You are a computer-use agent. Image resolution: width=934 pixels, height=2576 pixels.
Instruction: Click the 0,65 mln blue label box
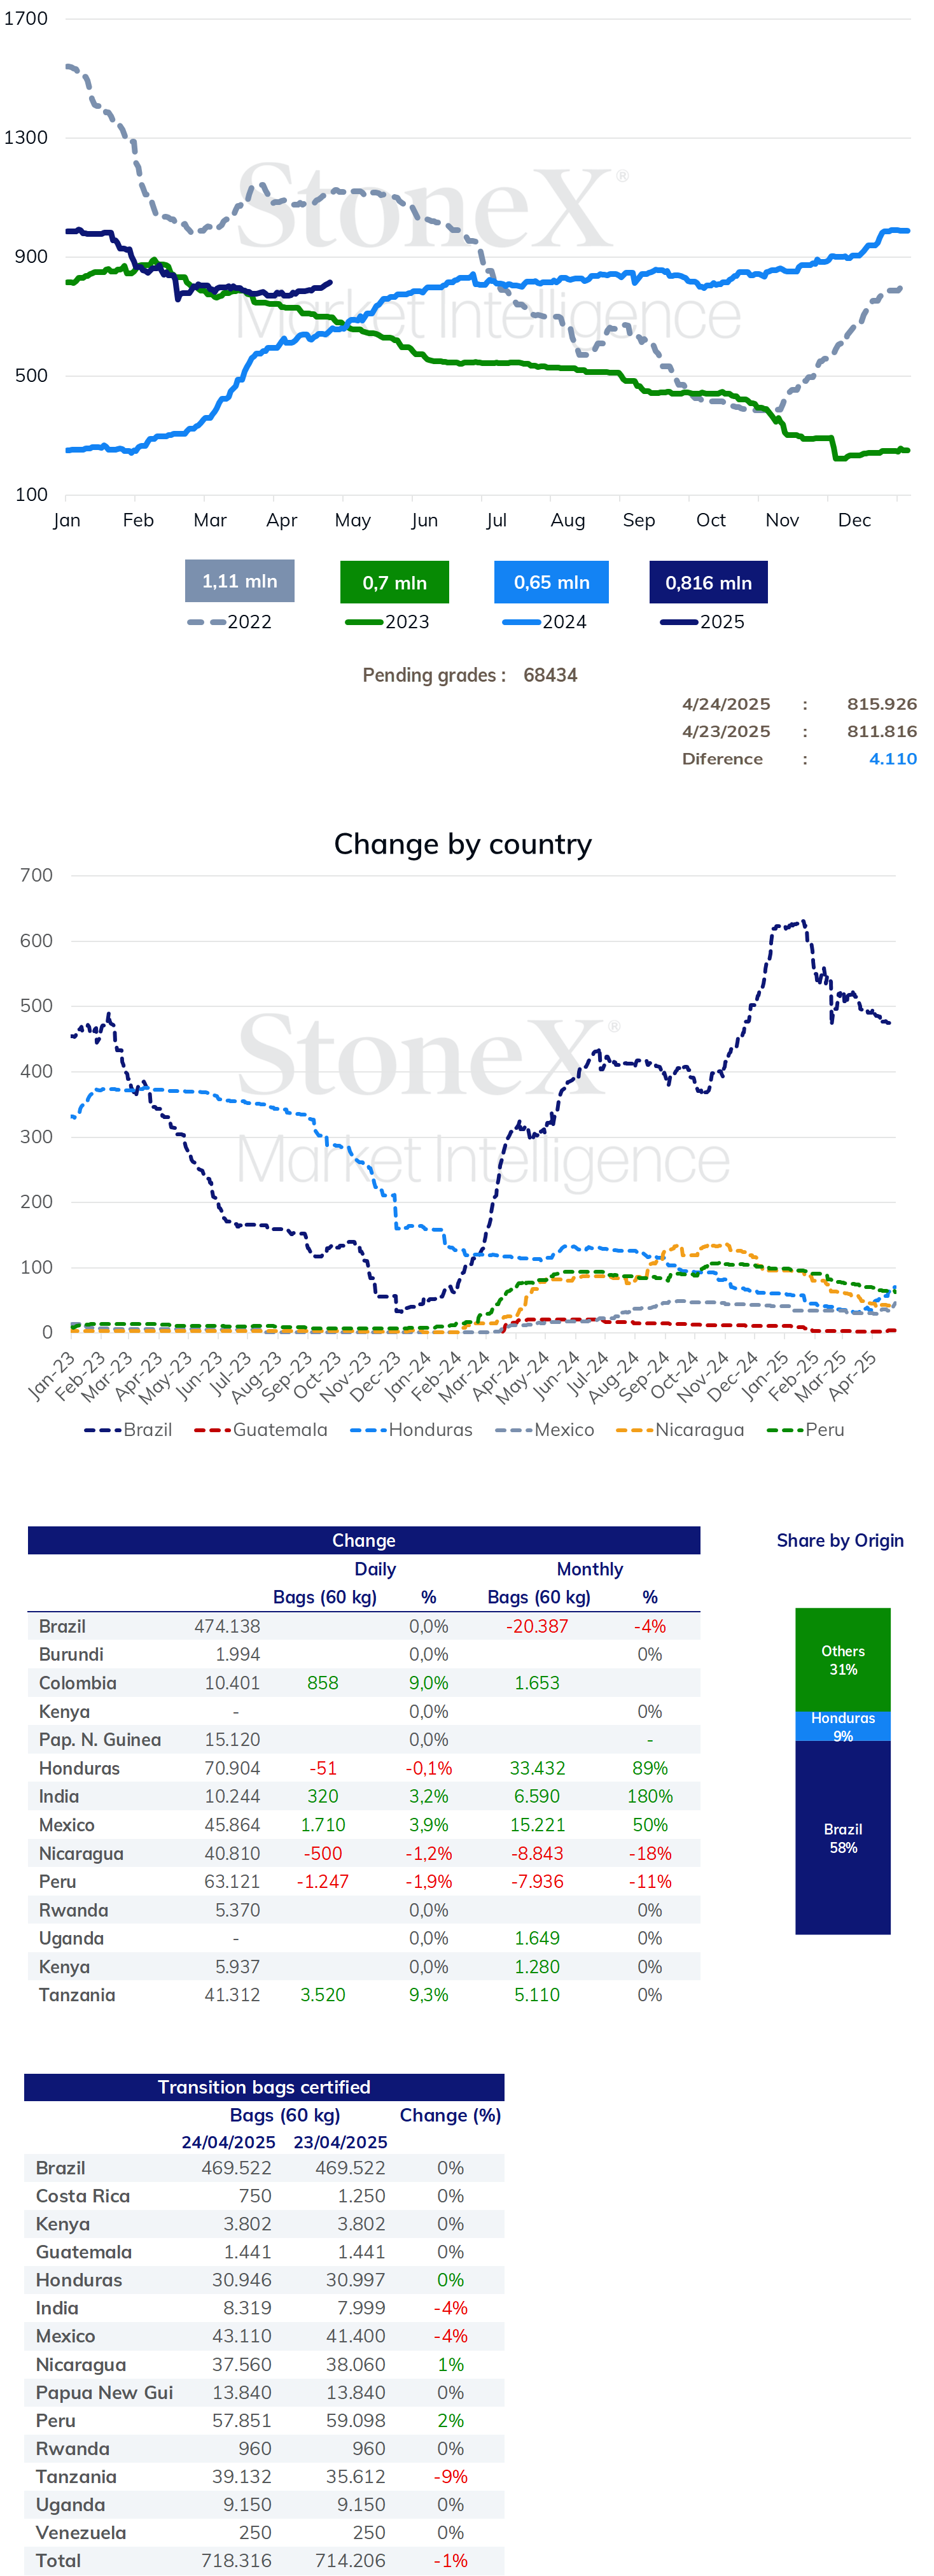551,582
